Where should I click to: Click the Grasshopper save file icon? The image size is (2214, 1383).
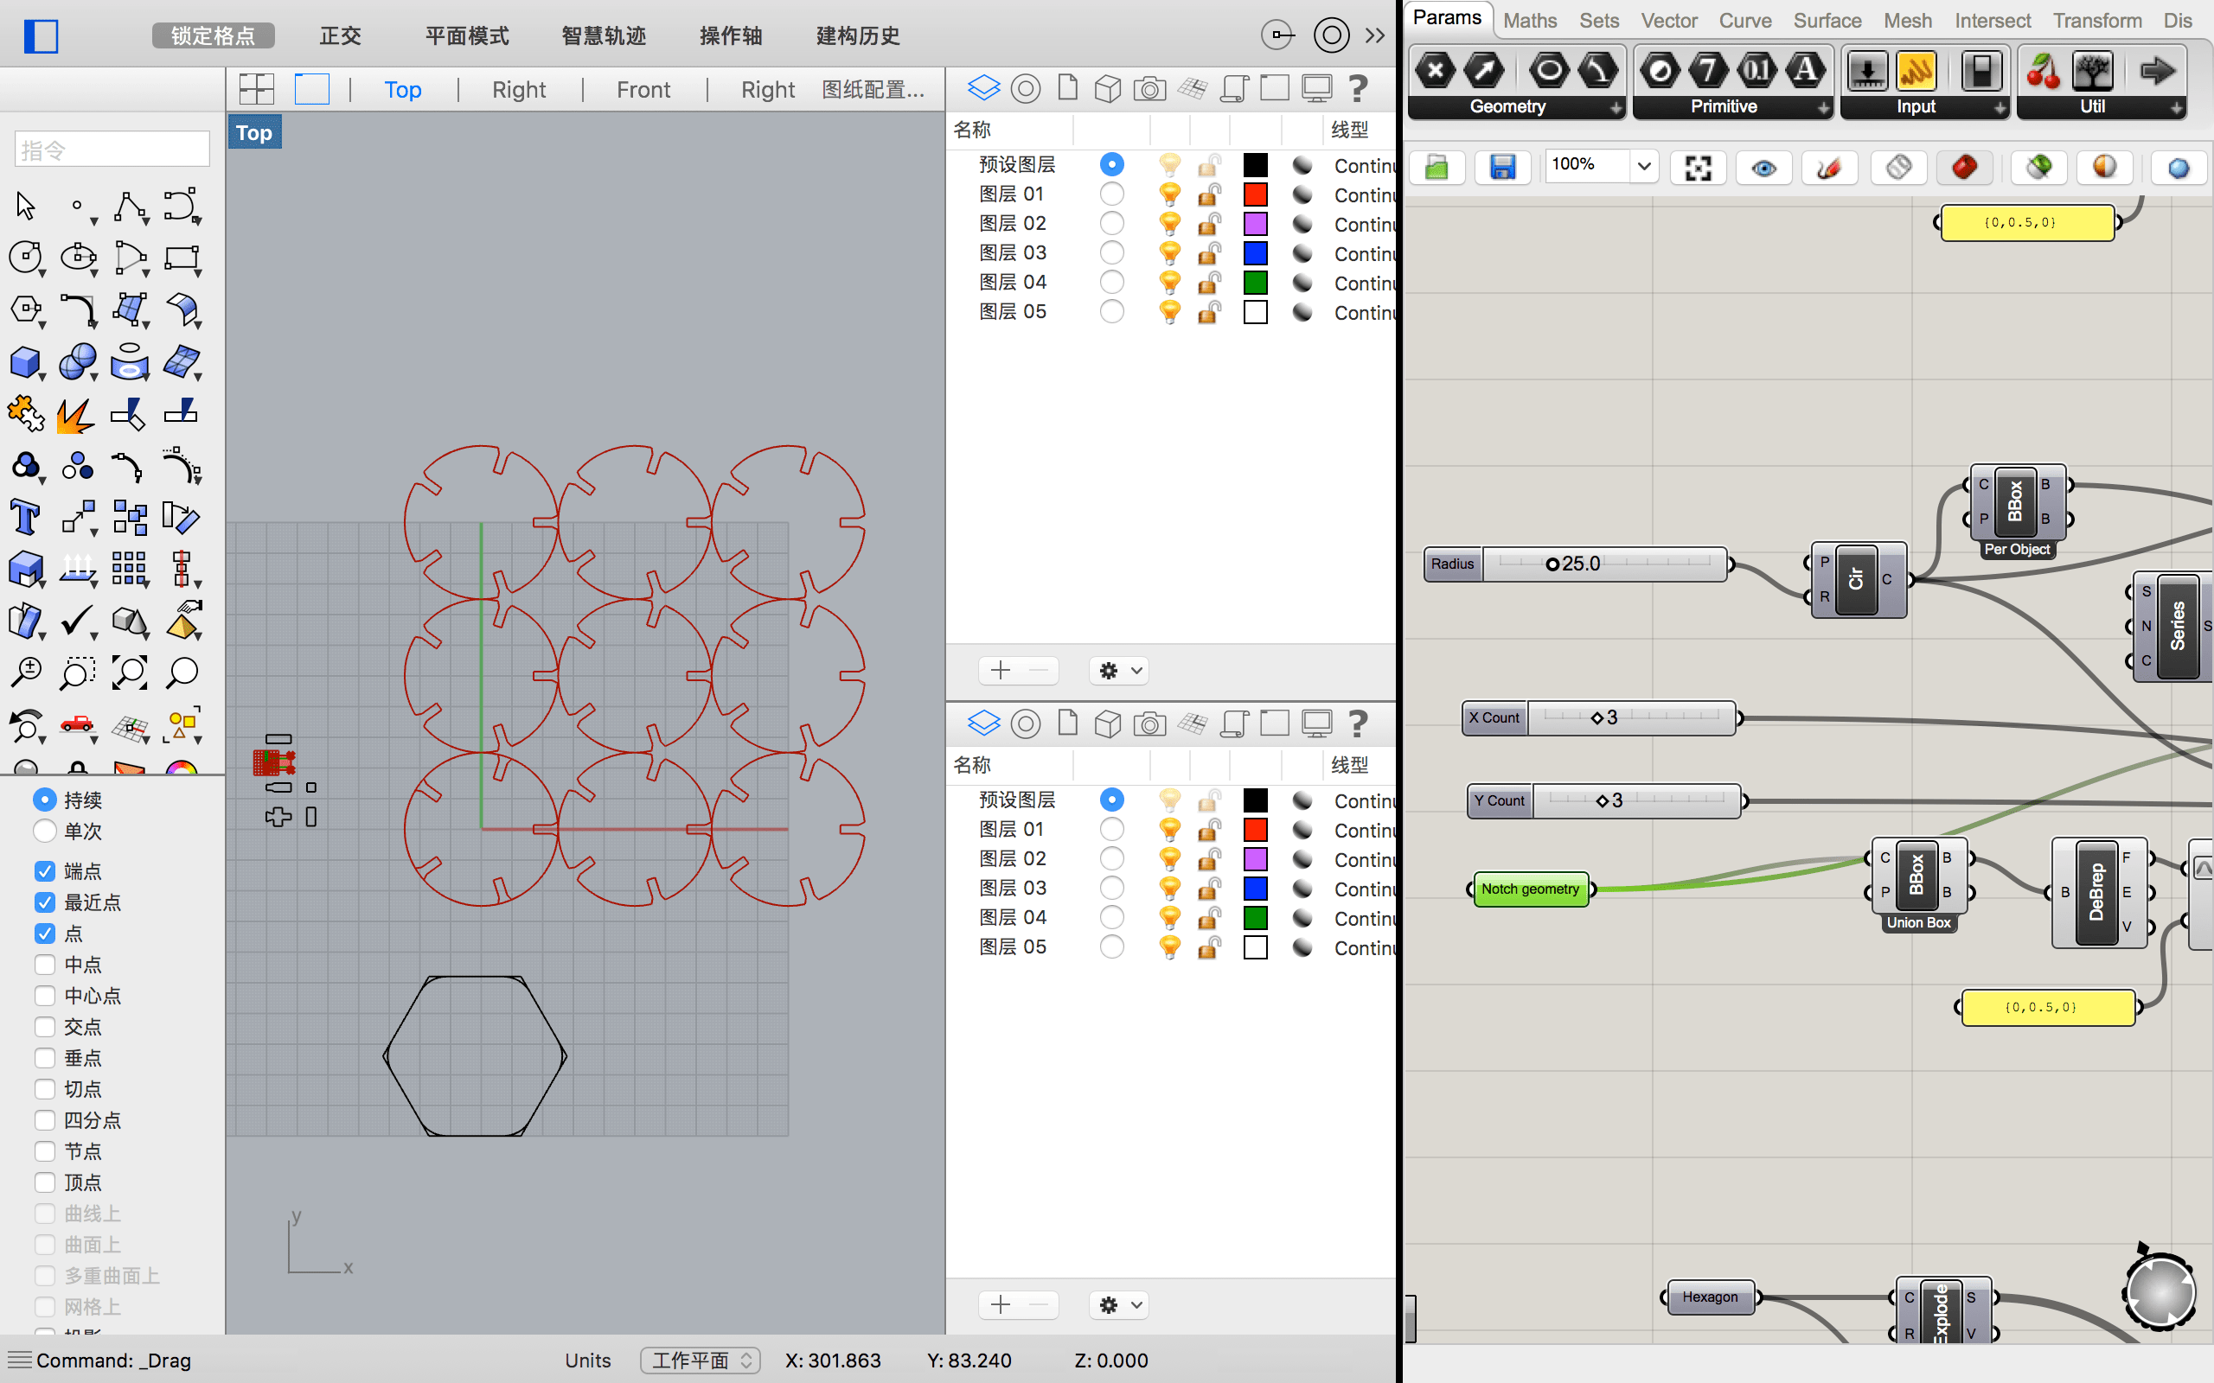1502,168
